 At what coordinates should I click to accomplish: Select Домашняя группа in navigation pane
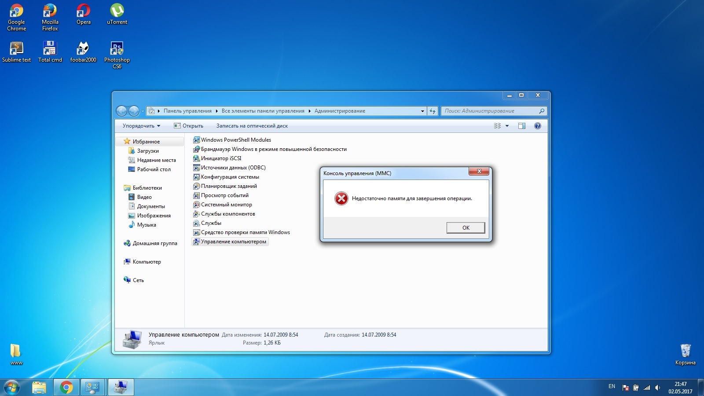tap(155, 243)
